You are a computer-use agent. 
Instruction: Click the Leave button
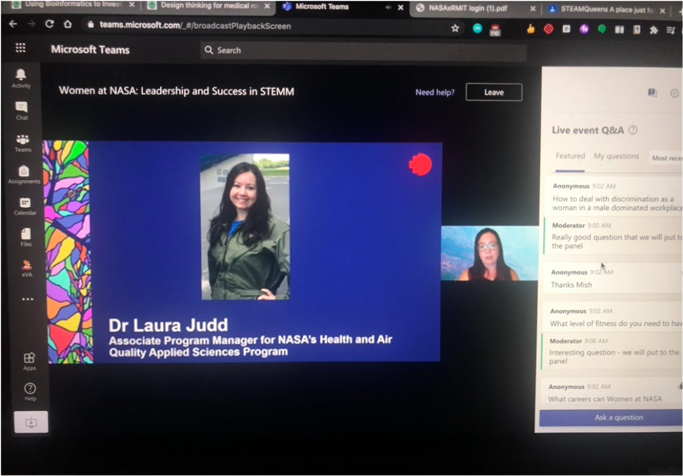pos(493,92)
